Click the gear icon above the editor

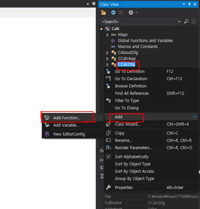point(94,4)
